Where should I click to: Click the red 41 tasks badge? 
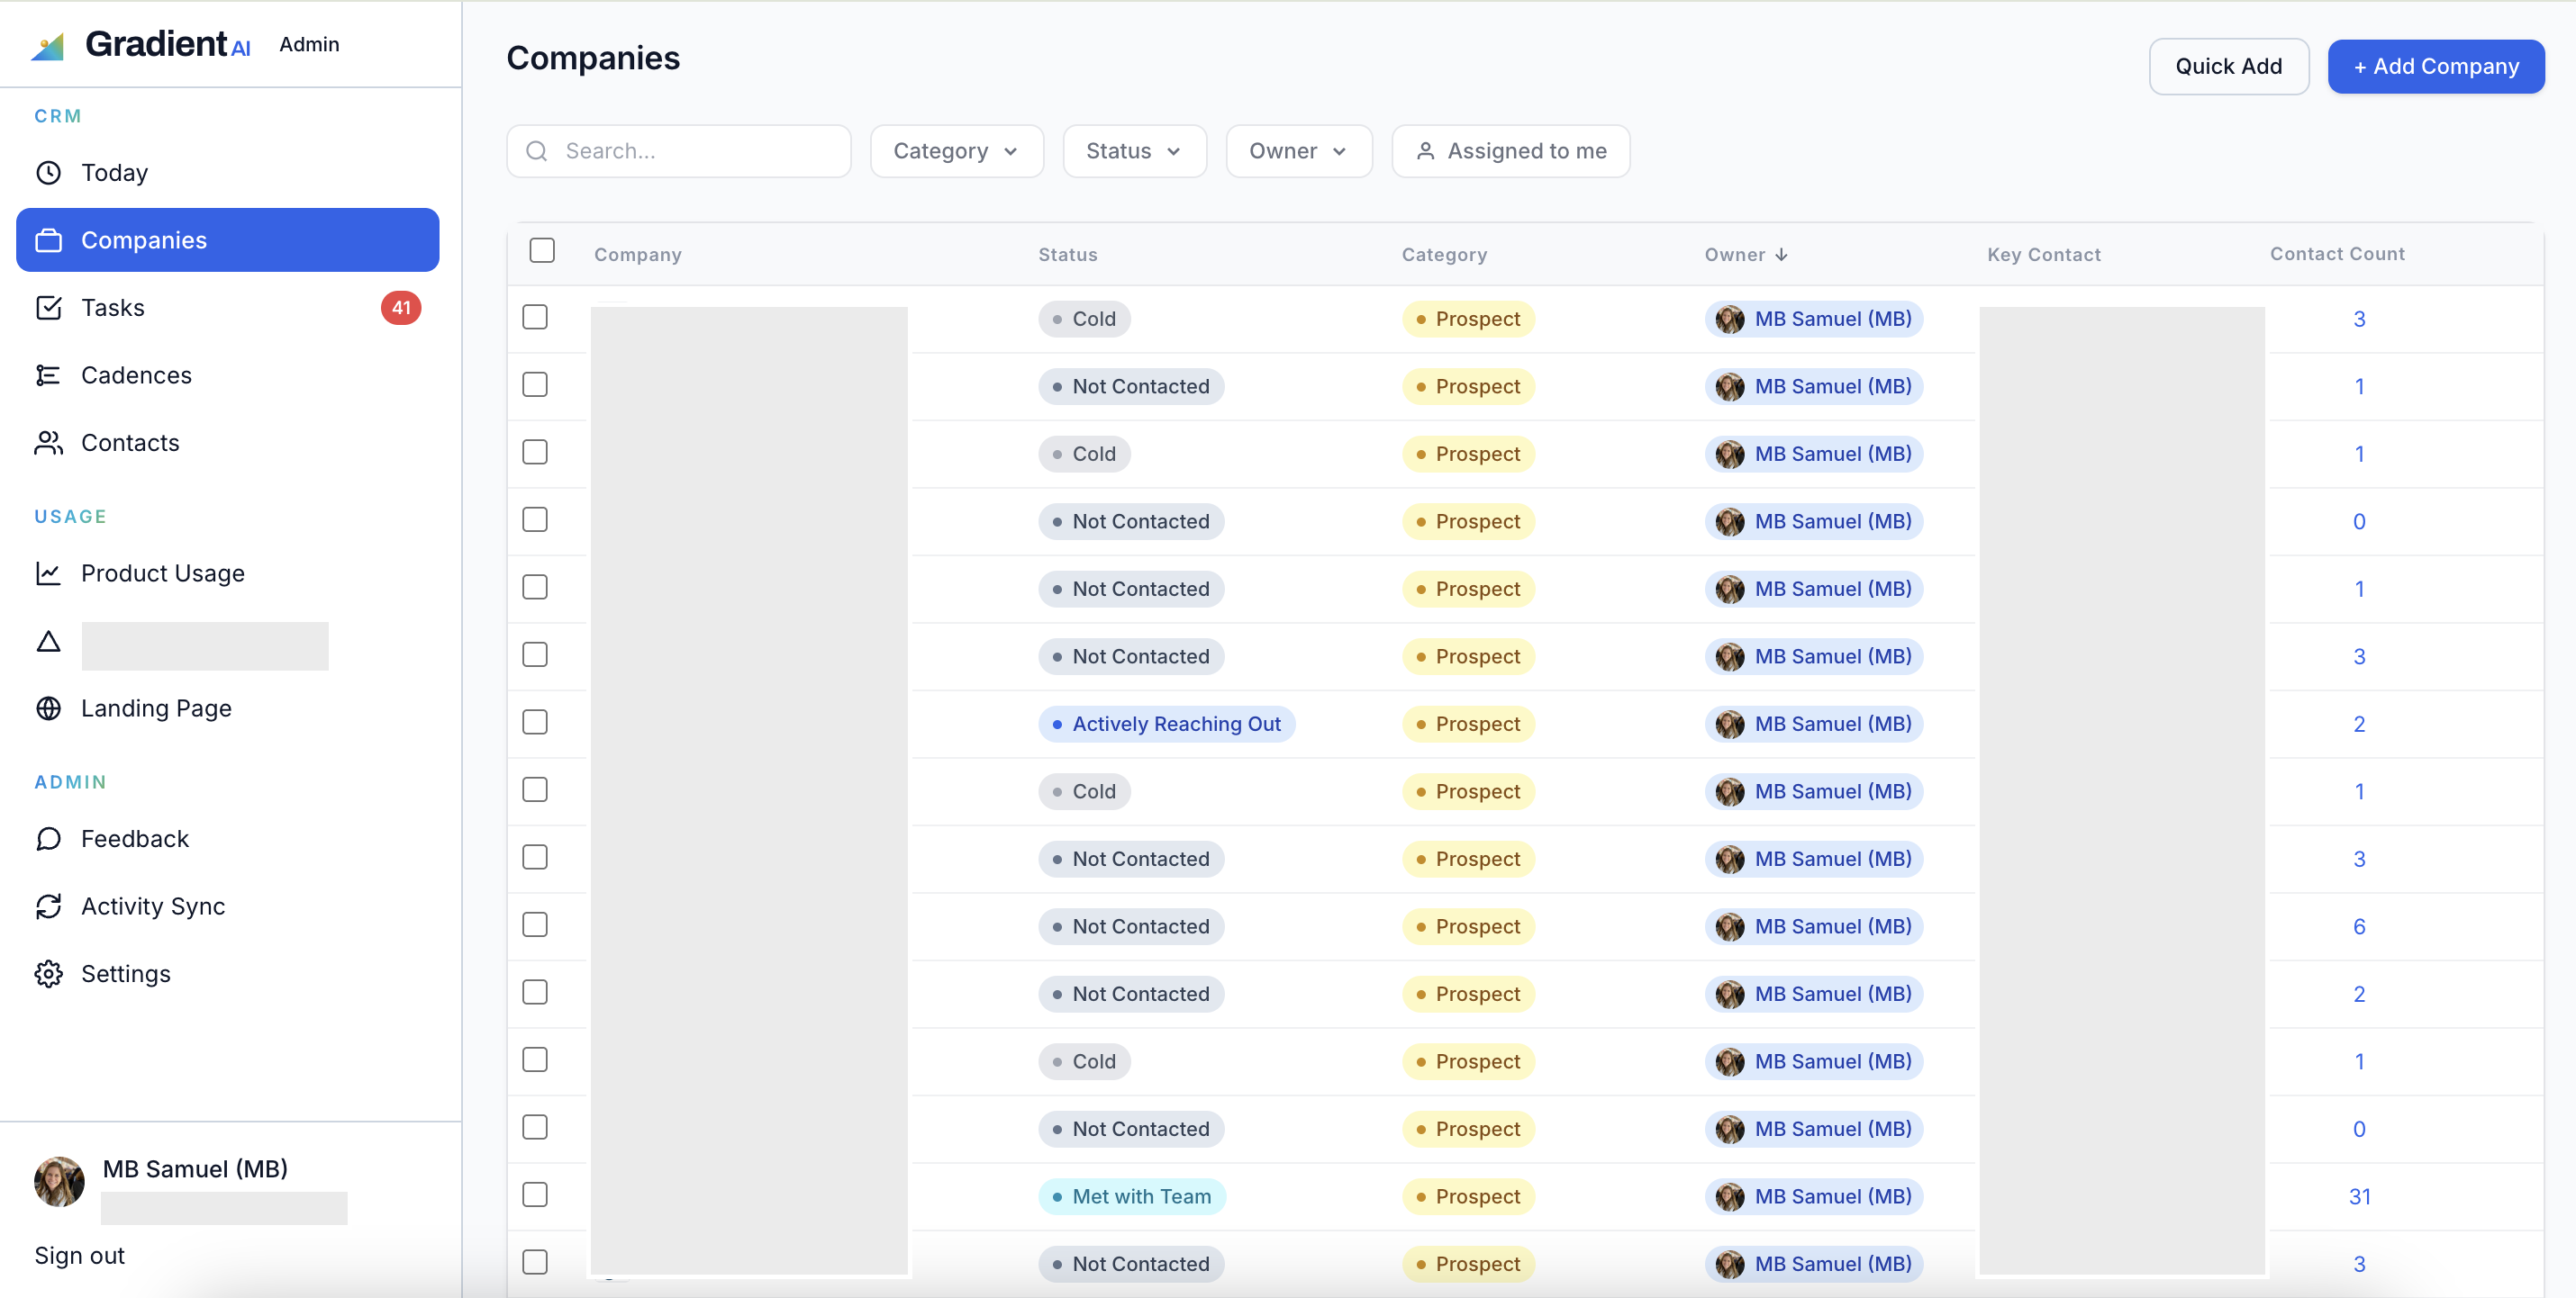tap(401, 308)
